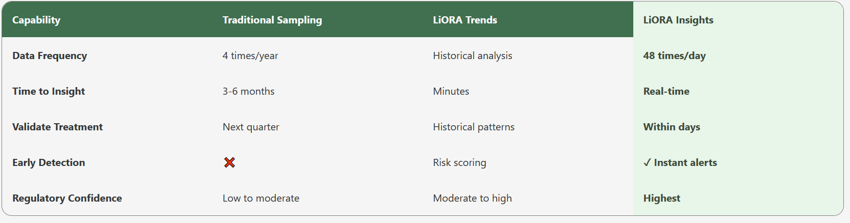This screenshot has height=223, width=850.
Task: Select the Capability column header
Action: (x=36, y=20)
